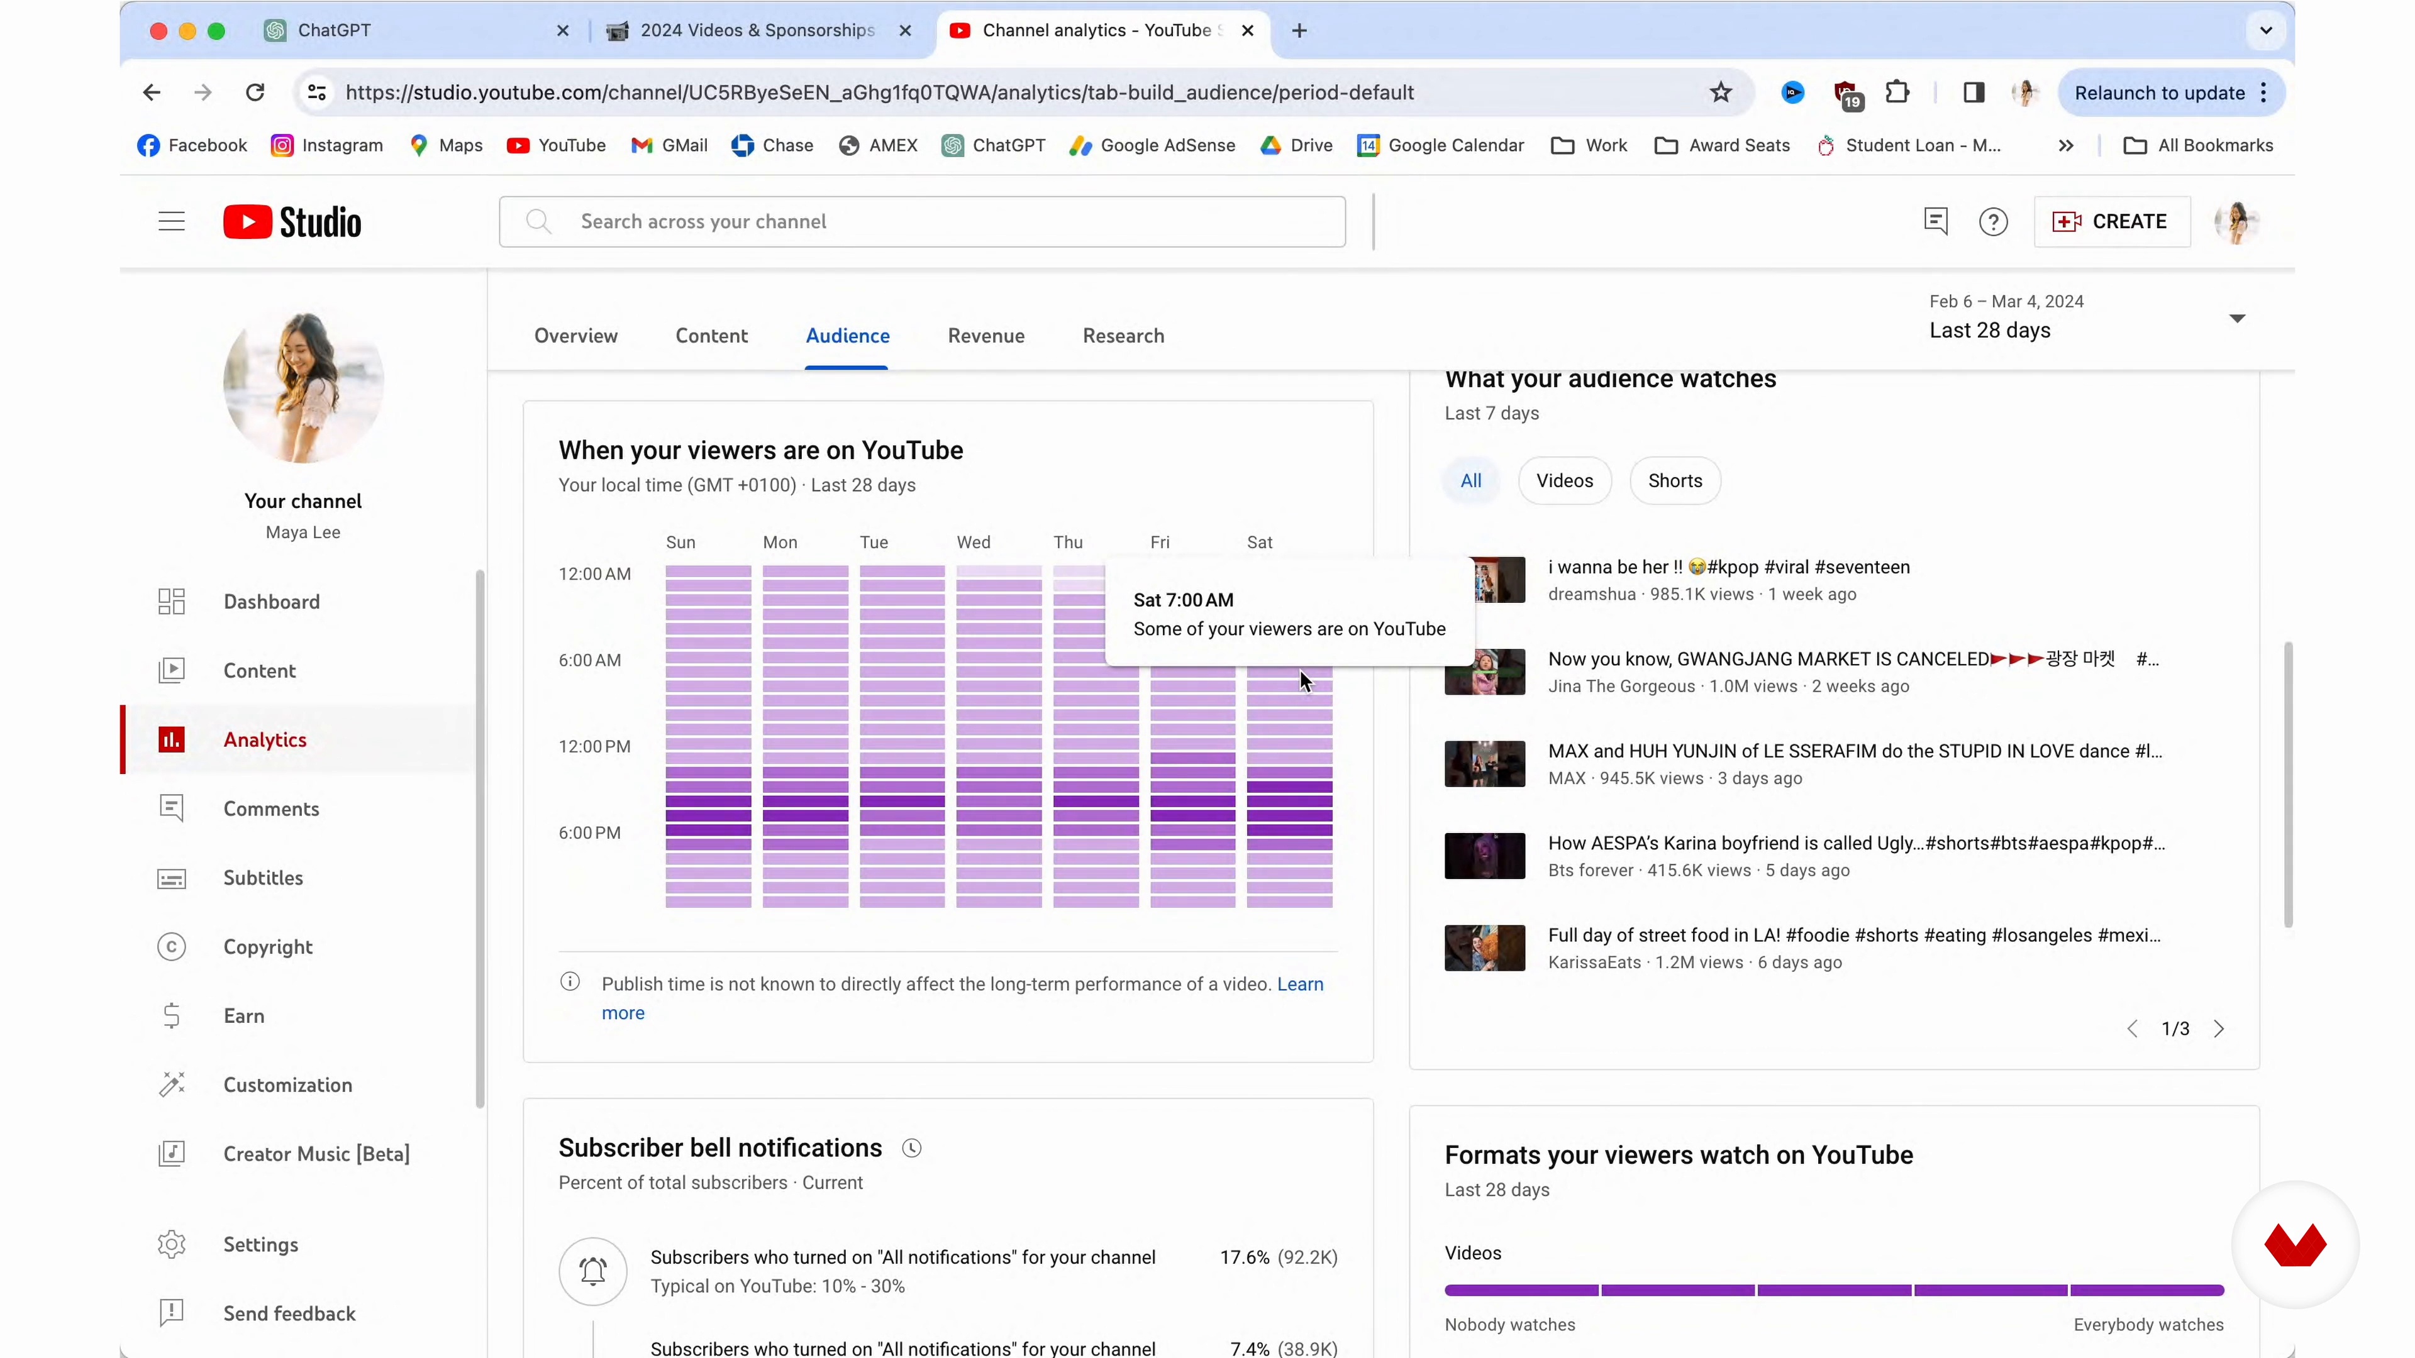Image resolution: width=2415 pixels, height=1358 pixels.
Task: Open Customization in the sidebar
Action: point(287,1085)
